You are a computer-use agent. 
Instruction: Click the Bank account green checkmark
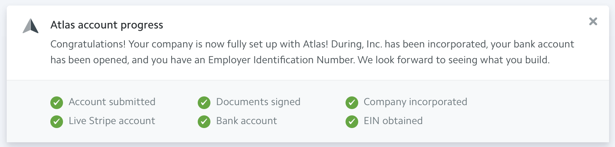tap(204, 122)
